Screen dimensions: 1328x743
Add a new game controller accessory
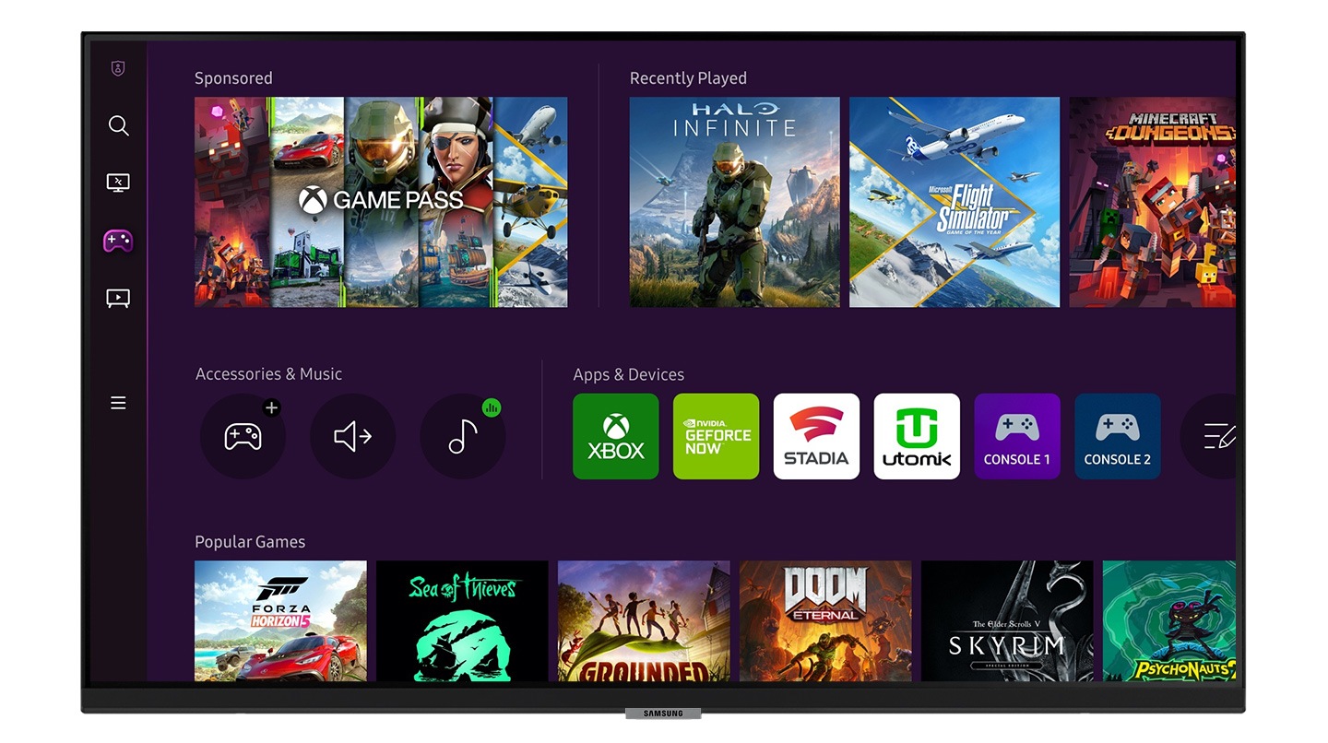pos(243,437)
